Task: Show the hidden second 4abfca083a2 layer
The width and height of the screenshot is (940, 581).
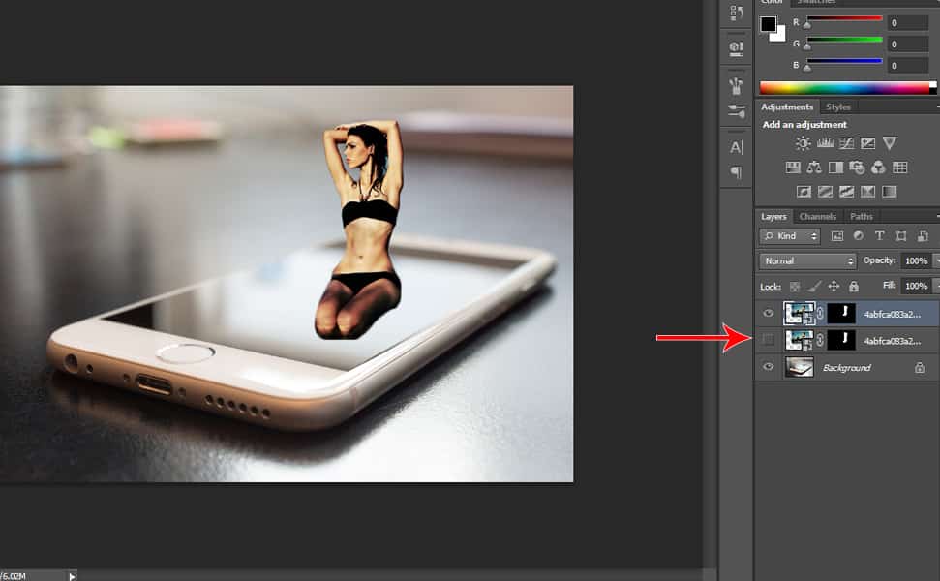Action: [768, 341]
